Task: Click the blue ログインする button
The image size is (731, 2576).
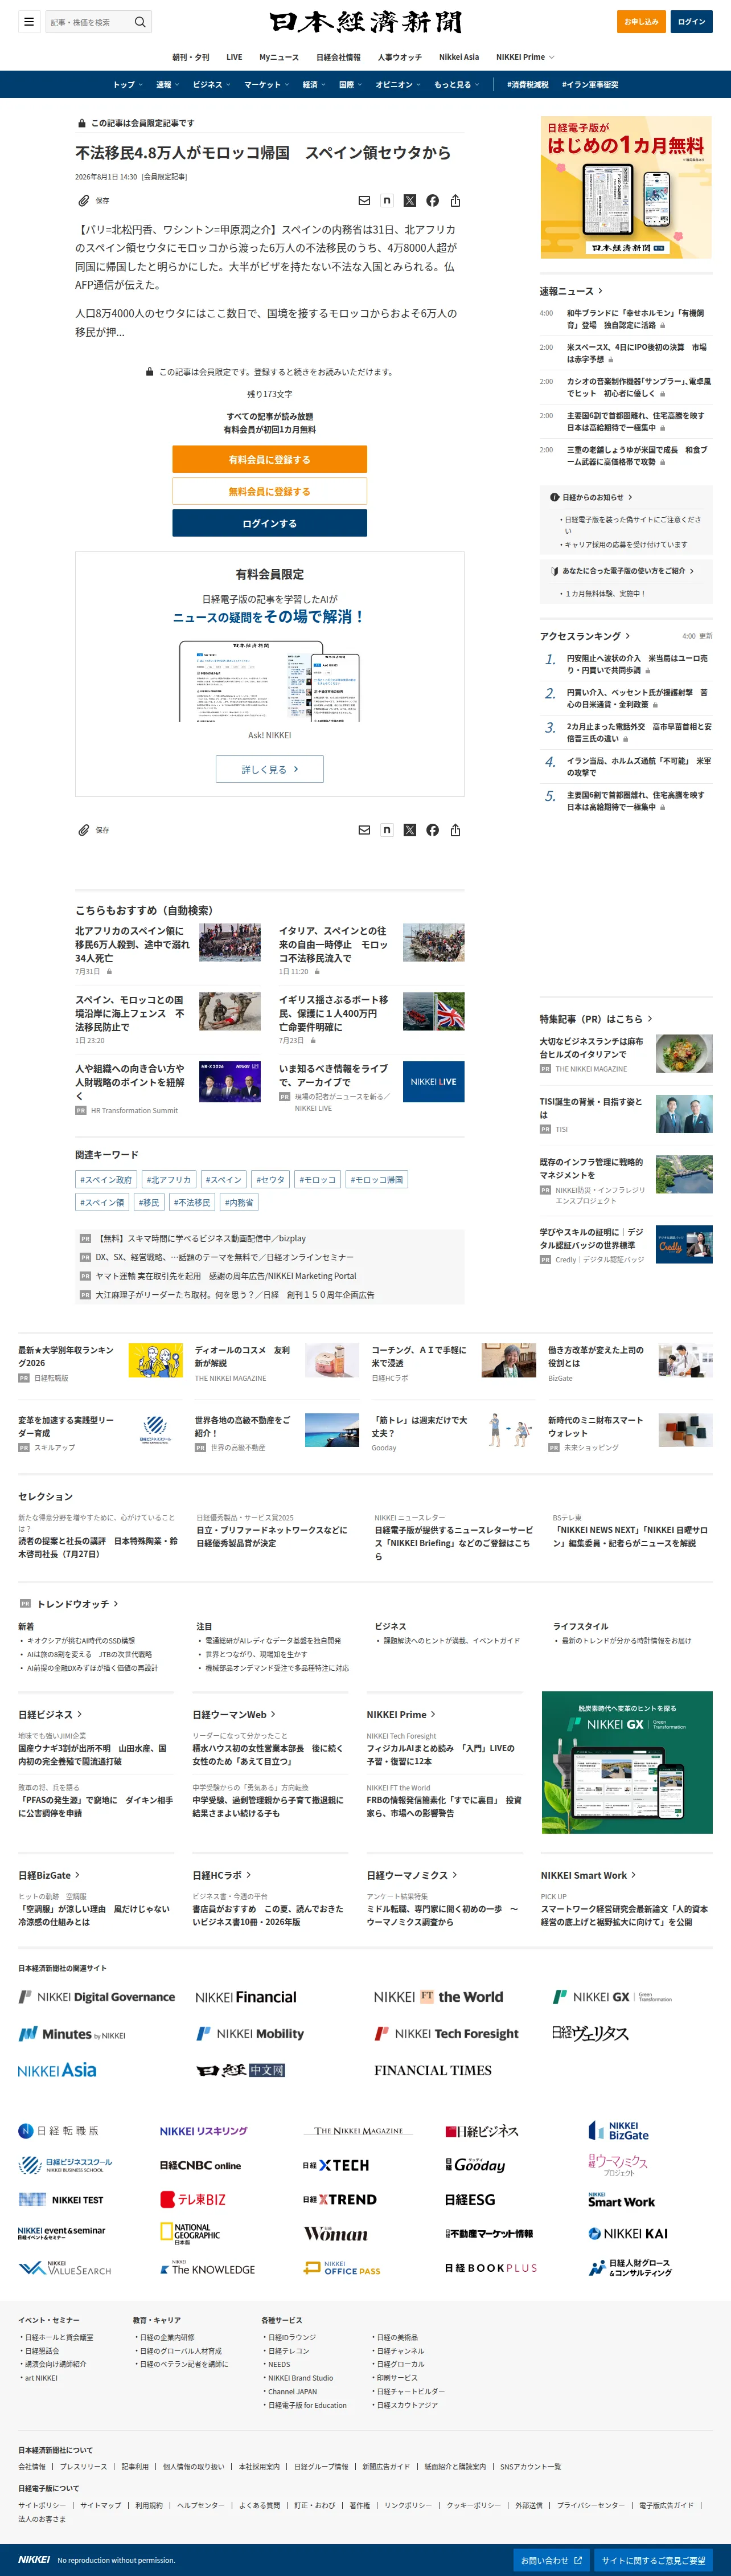Action: 269,523
